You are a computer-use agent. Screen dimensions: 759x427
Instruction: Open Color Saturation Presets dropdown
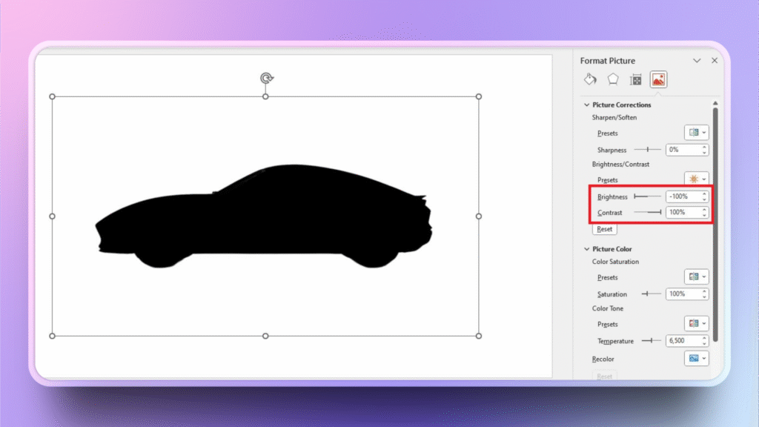tap(697, 277)
